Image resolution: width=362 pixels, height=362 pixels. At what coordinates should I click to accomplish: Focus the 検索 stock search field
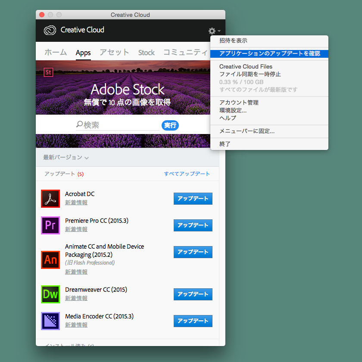pyautogui.click(x=118, y=125)
